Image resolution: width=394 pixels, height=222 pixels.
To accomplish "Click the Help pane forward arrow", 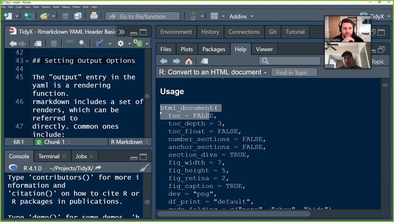I will (177, 61).
